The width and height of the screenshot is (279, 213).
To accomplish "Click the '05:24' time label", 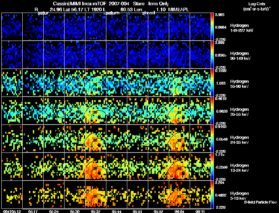I will pos(54,212).
